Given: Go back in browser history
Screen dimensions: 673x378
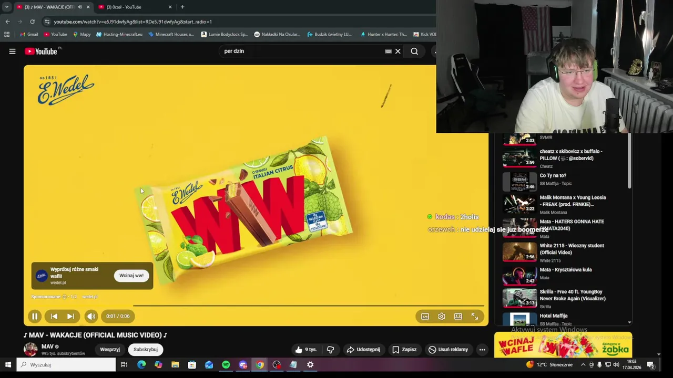Looking at the screenshot, I should [x=7, y=22].
